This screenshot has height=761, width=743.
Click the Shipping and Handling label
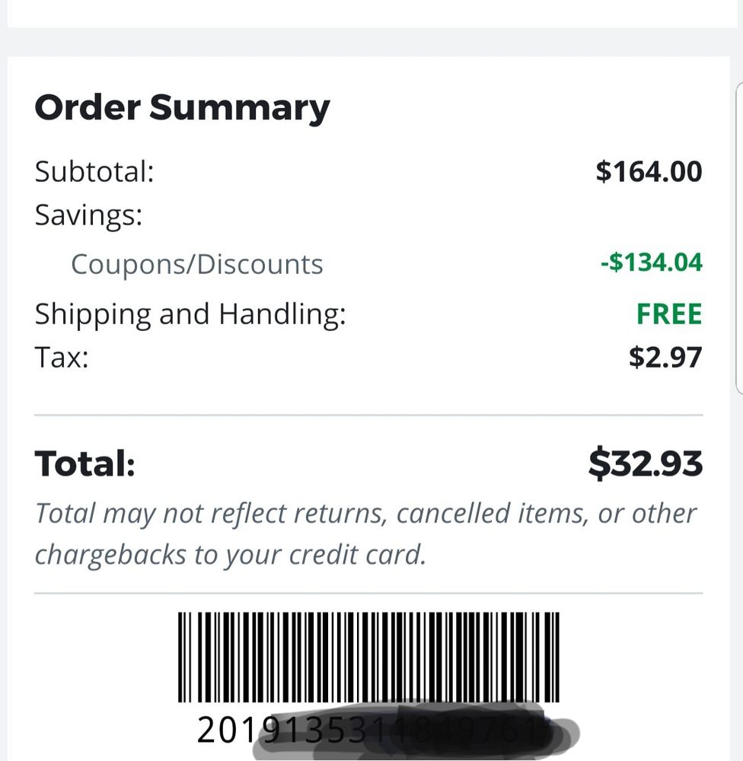[x=190, y=314]
